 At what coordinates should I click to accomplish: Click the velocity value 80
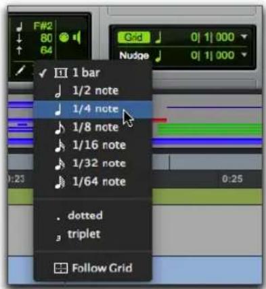point(46,38)
